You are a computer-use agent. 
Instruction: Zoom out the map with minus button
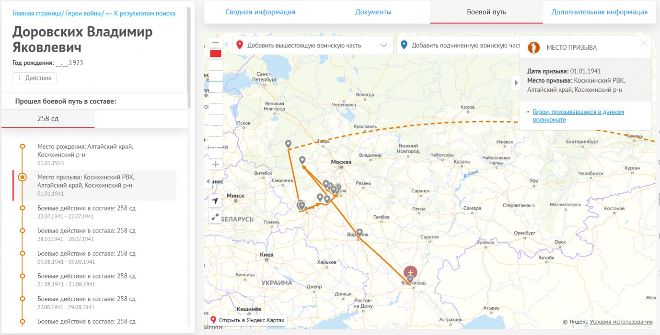216,43
